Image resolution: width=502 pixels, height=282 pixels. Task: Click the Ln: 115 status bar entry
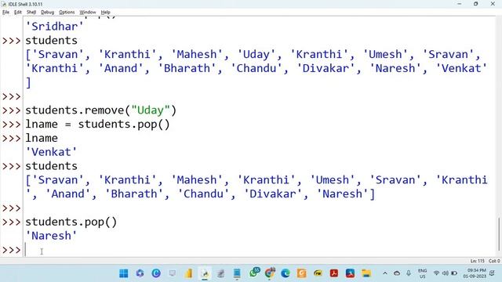click(x=477, y=261)
